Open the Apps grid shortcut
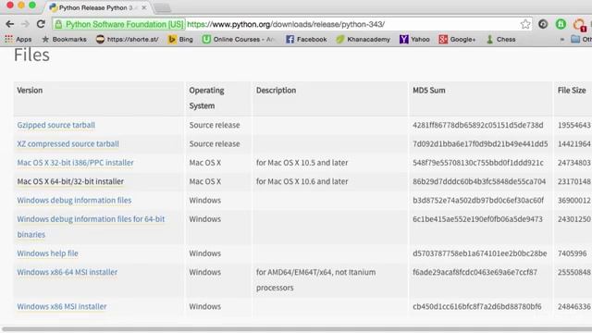 click(x=18, y=39)
